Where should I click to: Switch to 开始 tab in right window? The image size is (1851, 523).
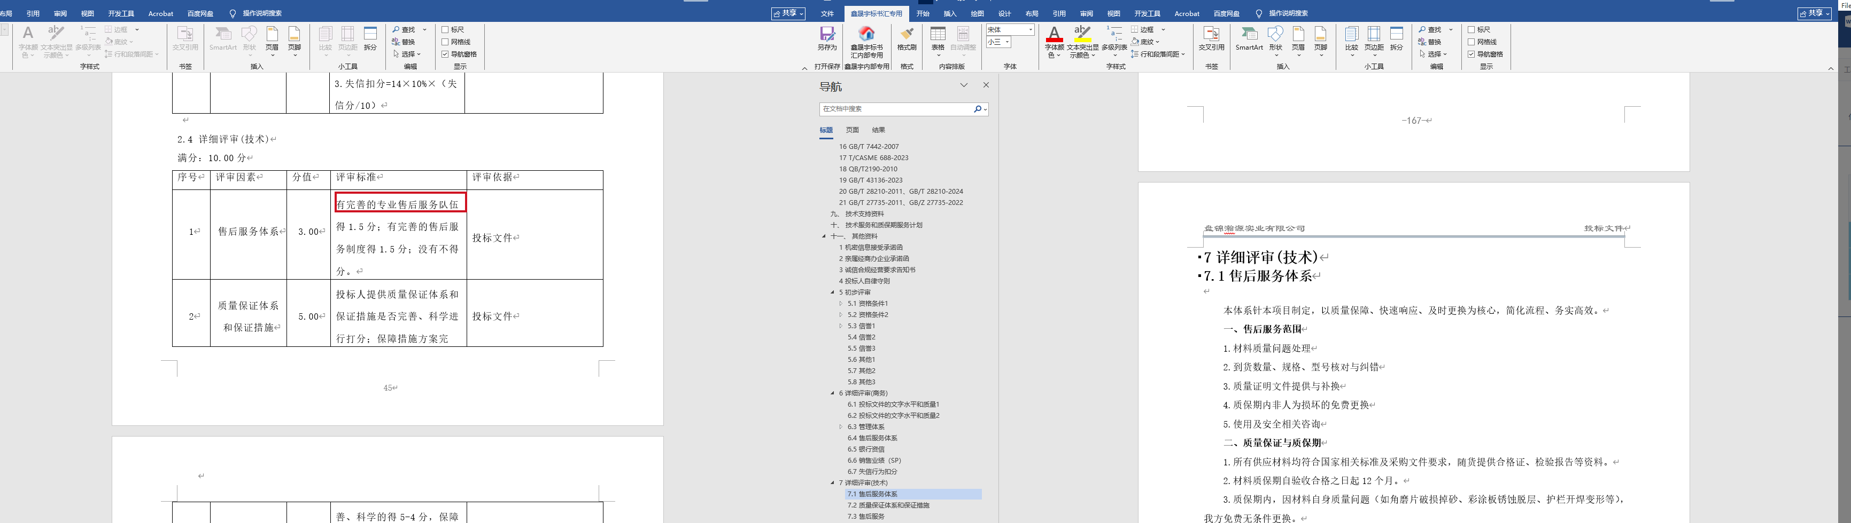923,14
